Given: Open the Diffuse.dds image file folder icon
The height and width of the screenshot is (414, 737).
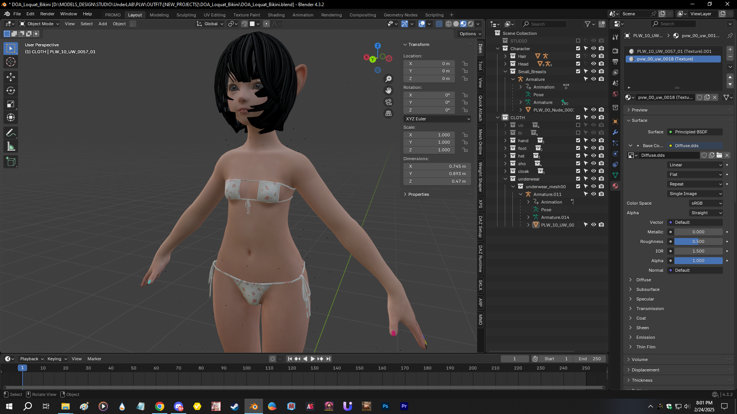Looking at the screenshot, I should 719,155.
